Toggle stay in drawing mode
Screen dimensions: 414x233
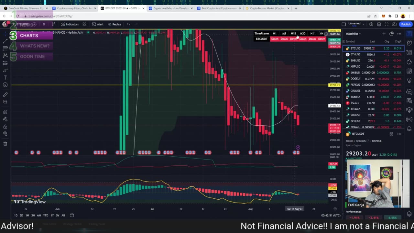click(5, 119)
